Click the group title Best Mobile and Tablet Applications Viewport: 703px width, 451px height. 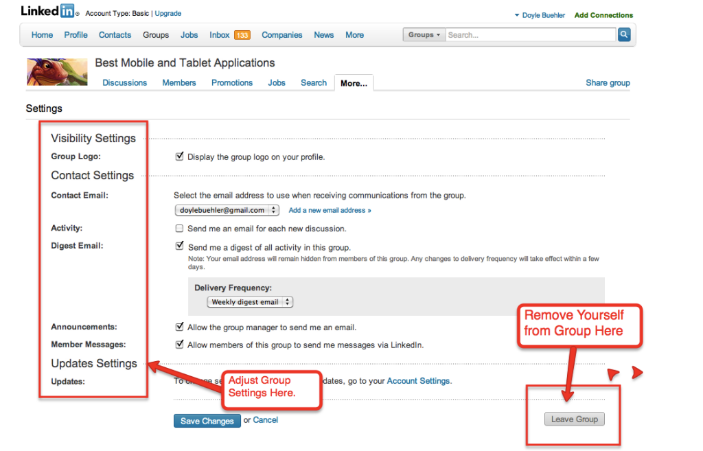click(x=185, y=62)
